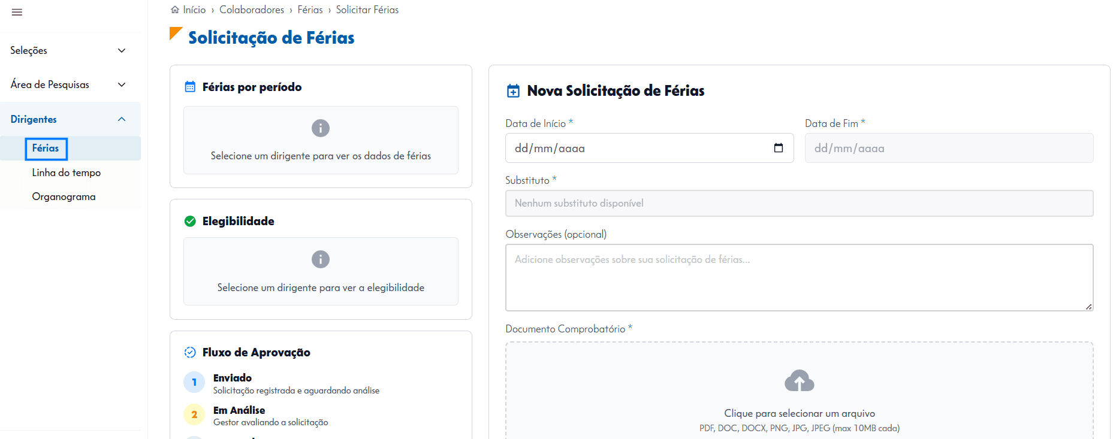Click the home icon in breadcrumb

(175, 10)
